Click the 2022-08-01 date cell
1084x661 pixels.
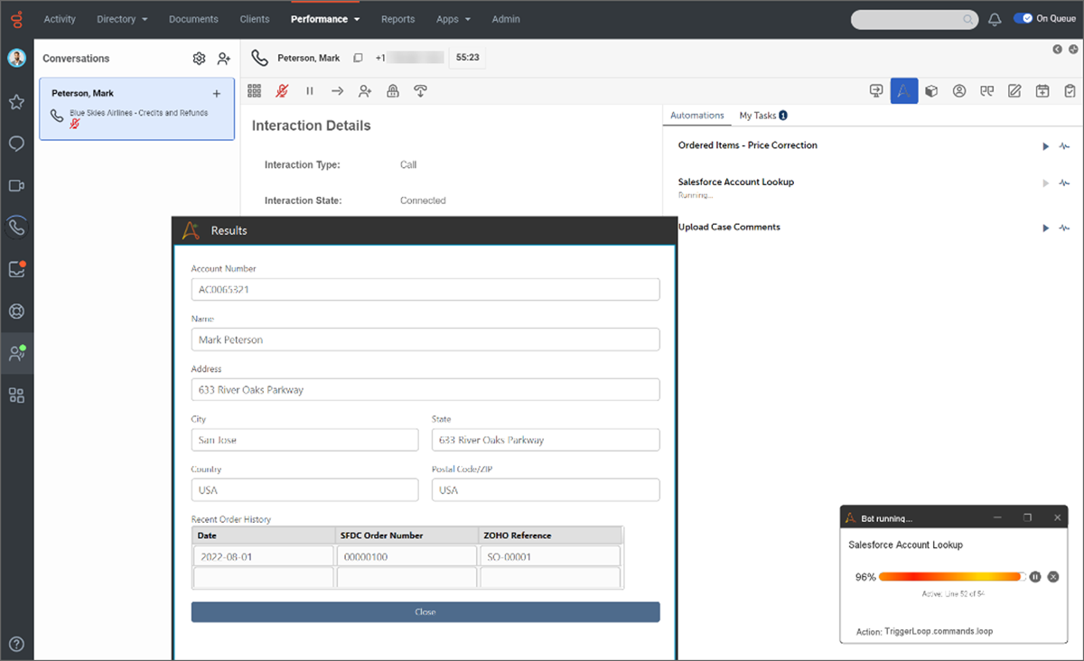click(264, 557)
